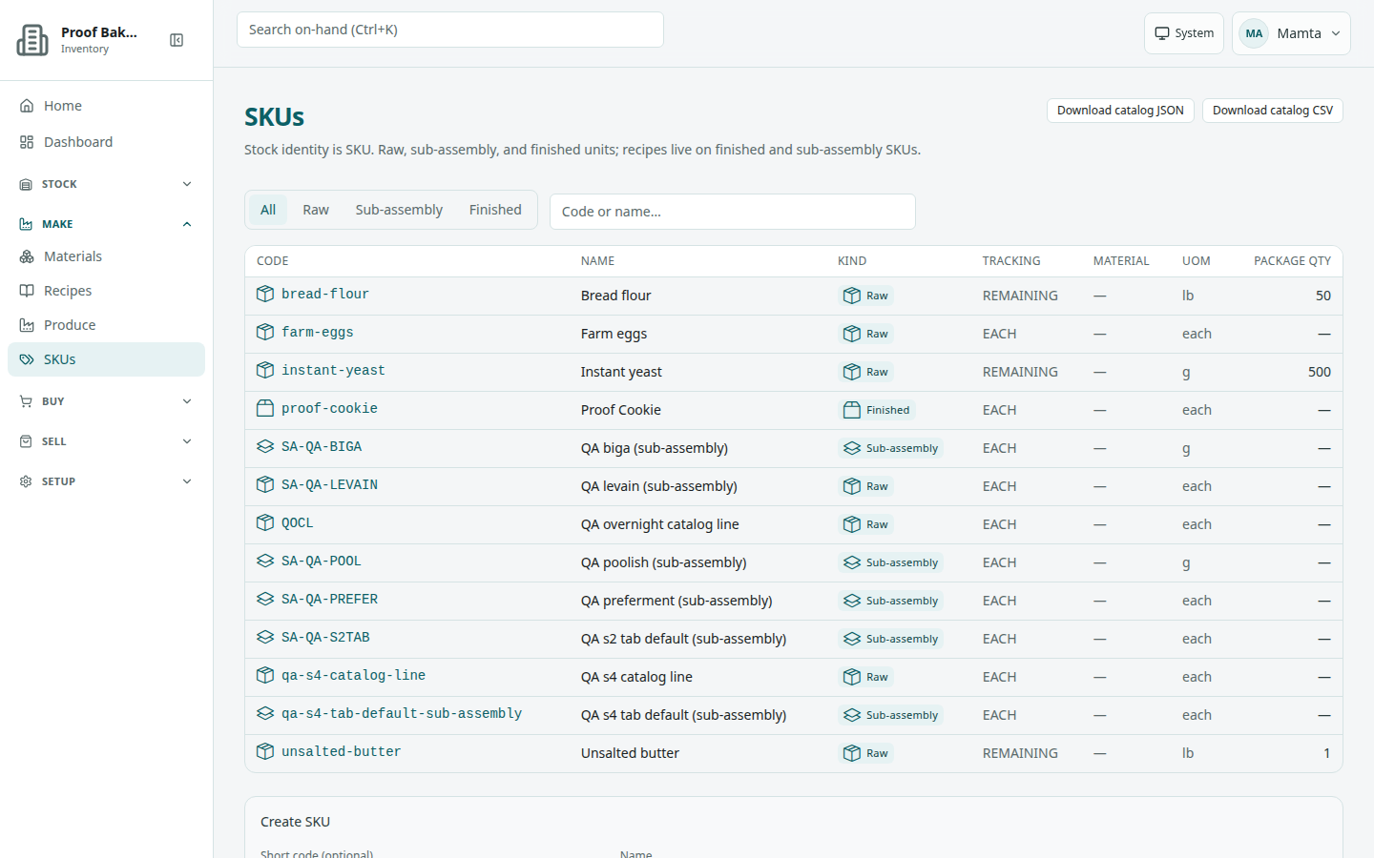Image resolution: width=1374 pixels, height=858 pixels.
Task: Expand the SETUP section chevron
Action: (x=187, y=481)
